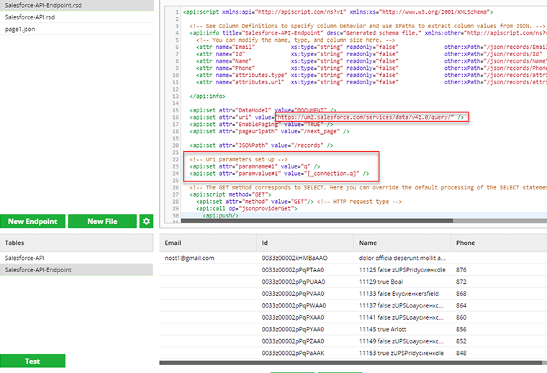This screenshot has width=547, height=373.
Task: Place cursor on the paramvalue#1 line
Action: (279, 174)
